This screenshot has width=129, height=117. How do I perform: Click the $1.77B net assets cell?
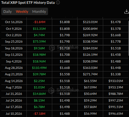coord(116,42)
